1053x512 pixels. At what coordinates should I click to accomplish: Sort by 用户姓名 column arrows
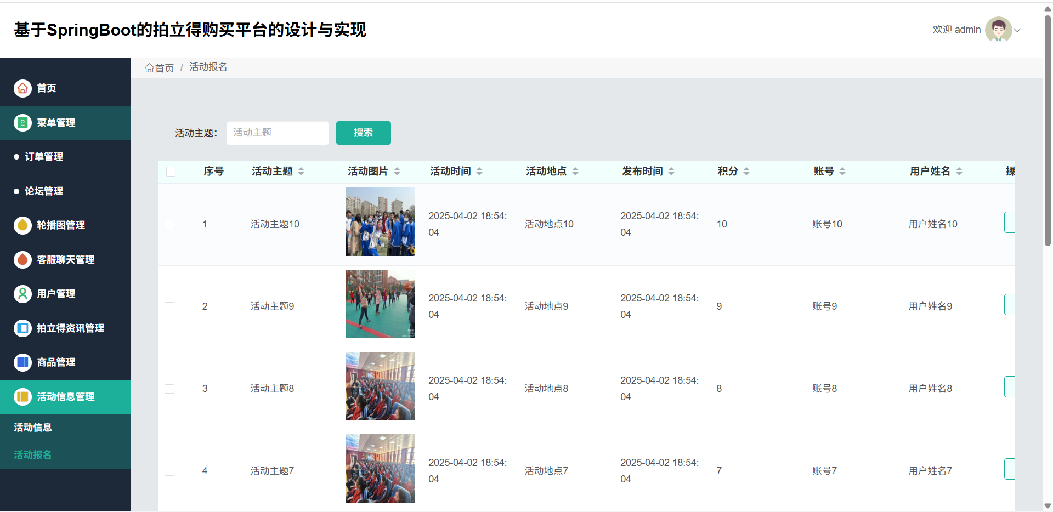959,172
